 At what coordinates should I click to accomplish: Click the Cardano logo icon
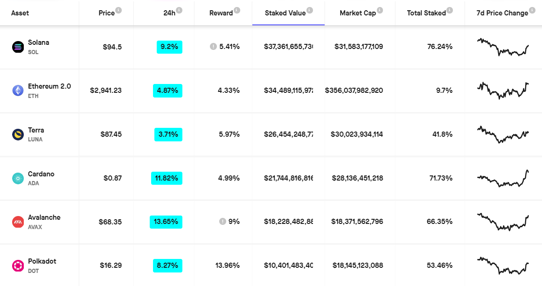tap(18, 178)
